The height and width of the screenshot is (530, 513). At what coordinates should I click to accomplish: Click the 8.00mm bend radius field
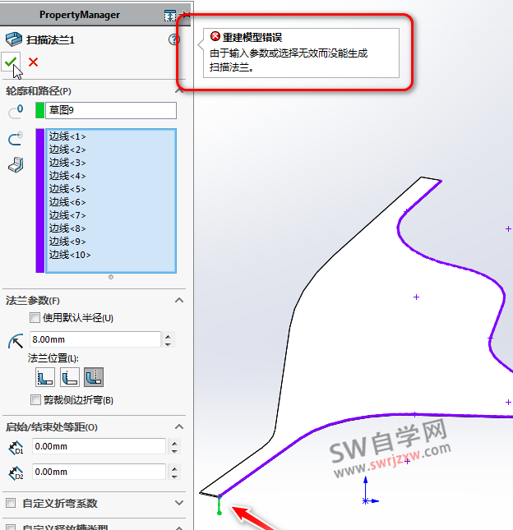click(x=94, y=339)
